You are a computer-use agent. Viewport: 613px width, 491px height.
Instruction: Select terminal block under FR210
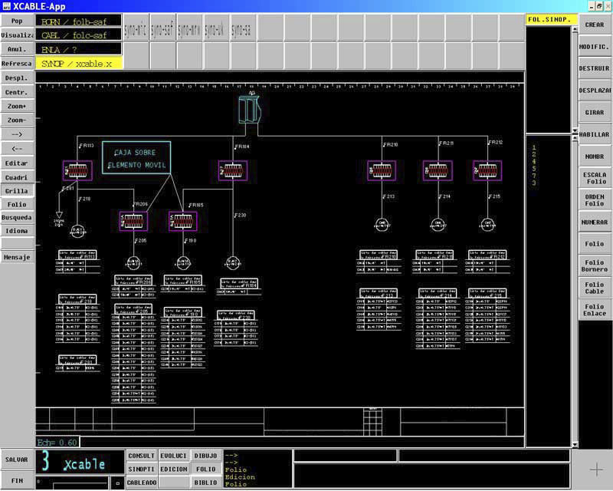382,171
